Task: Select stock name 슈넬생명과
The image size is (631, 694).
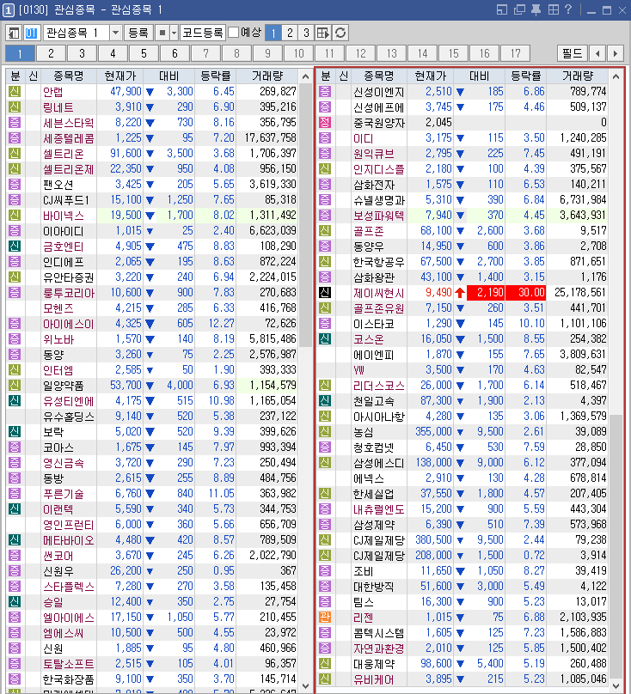Action: [379, 200]
